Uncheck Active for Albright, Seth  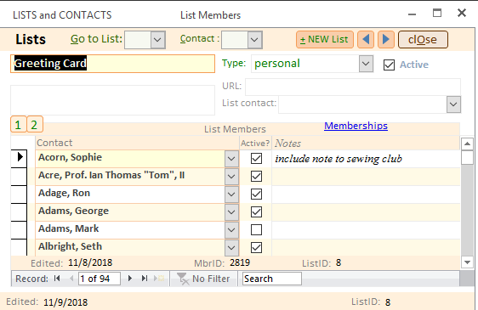pyautogui.click(x=256, y=247)
